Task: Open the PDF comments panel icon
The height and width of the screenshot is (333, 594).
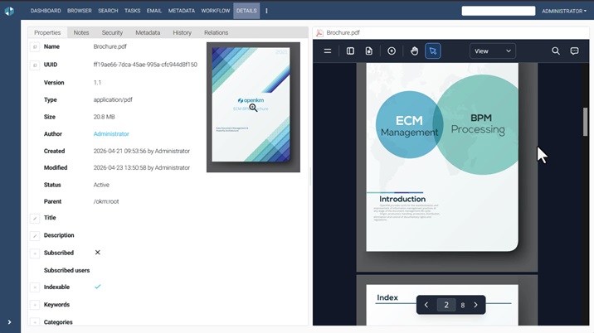Action: [x=575, y=51]
